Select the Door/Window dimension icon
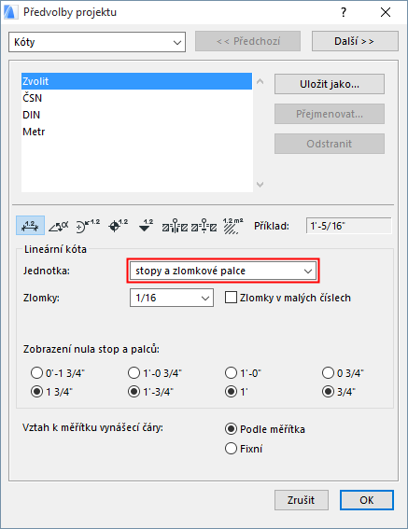This screenshot has height=529, width=408. point(175,226)
